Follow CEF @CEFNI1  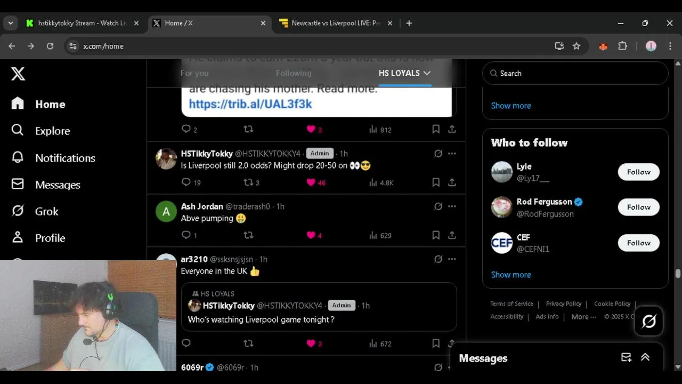(638, 243)
